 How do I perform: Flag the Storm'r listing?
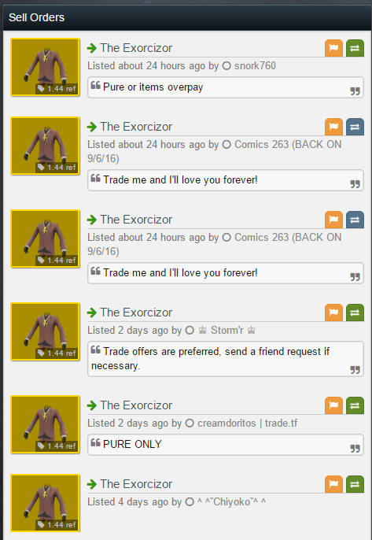tap(333, 313)
